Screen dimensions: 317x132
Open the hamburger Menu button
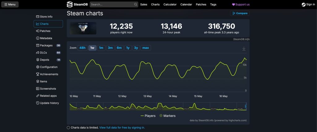[x=10, y=4]
